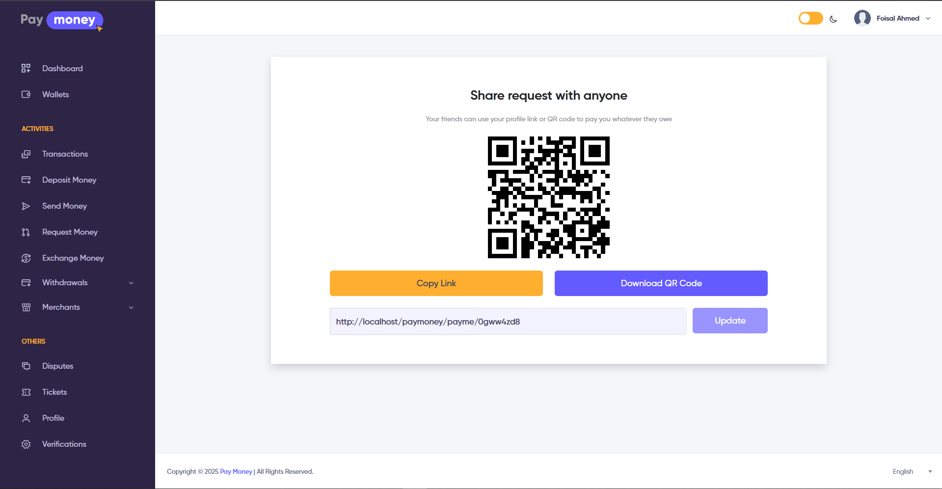The image size is (942, 489).
Task: Click the Pay Money footer link
Action: click(236, 472)
